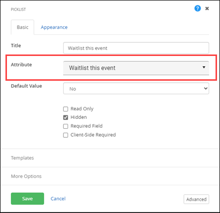Tick the Required Field checkbox

click(x=66, y=126)
